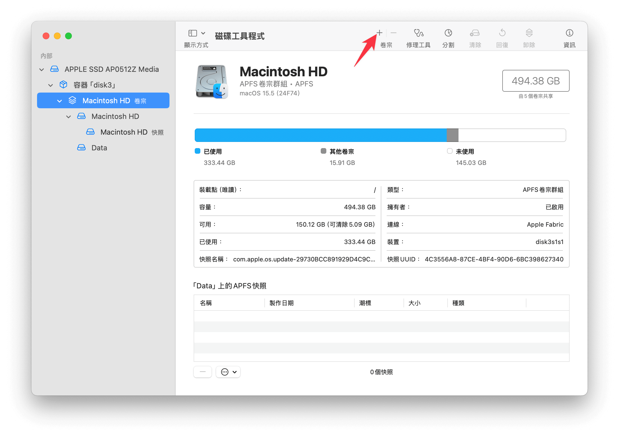Open the snapshot ellipsis actions menu
Screen dimensions: 619x437
pyautogui.click(x=228, y=372)
